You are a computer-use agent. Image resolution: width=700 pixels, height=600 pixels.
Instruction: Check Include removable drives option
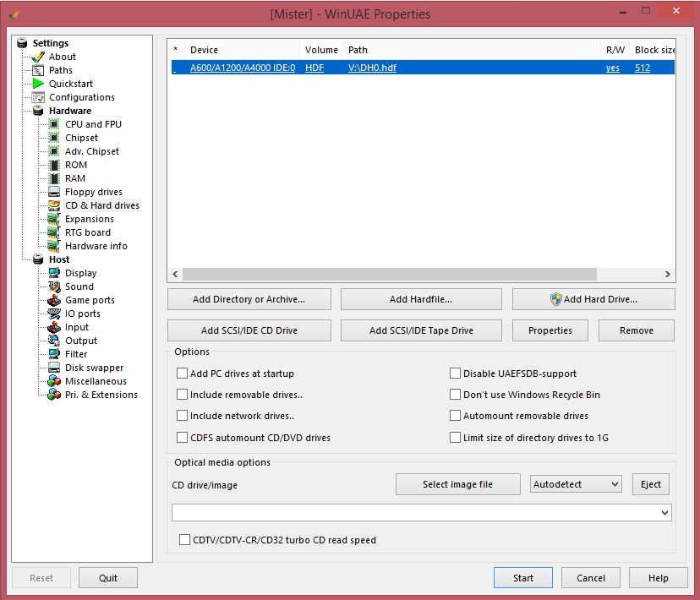(x=182, y=395)
